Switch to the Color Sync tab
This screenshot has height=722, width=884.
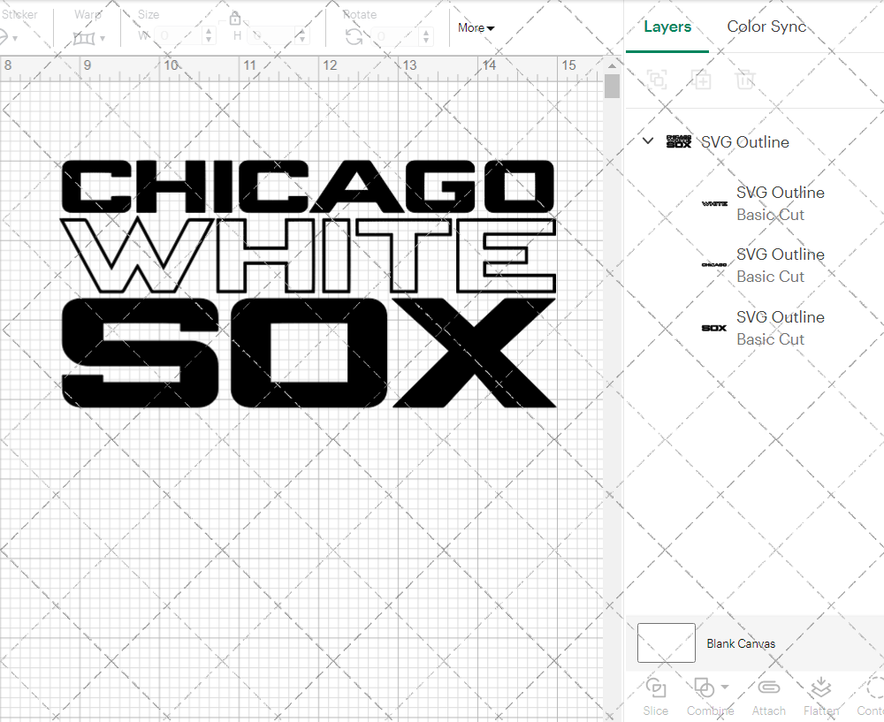click(766, 27)
